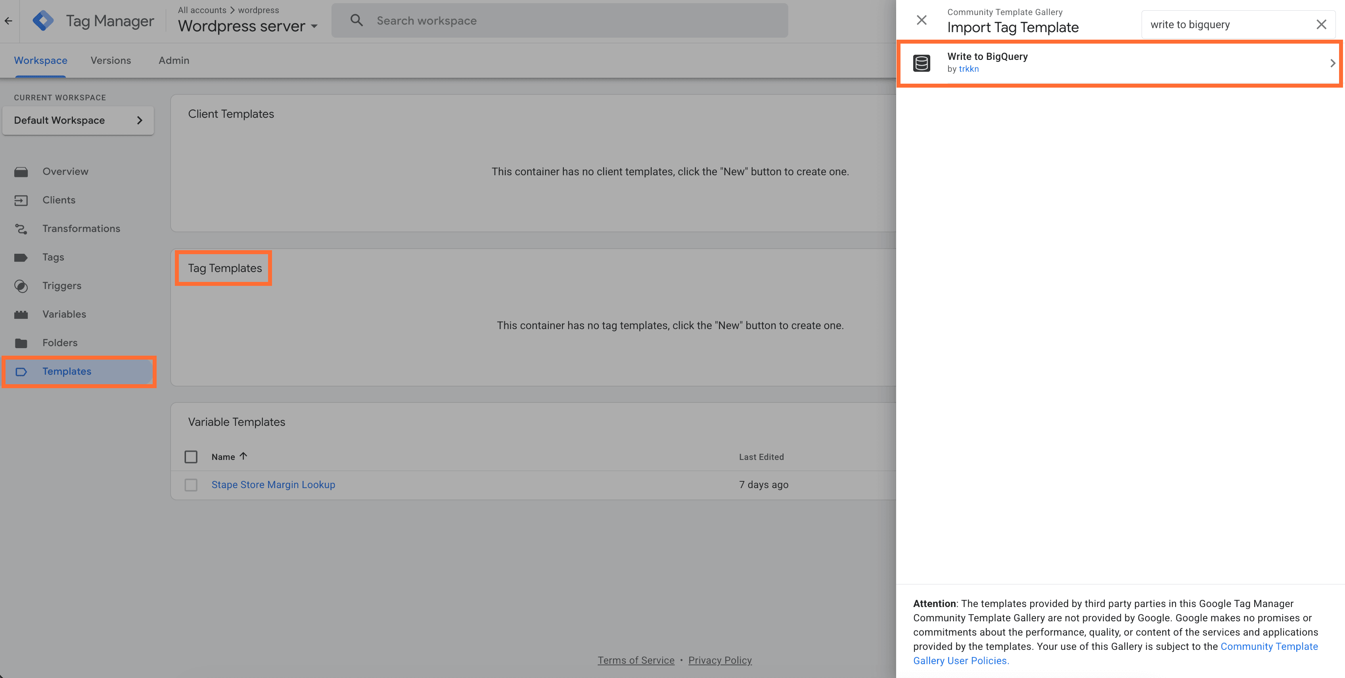Click the Tag Manager logo
The width and height of the screenshot is (1345, 678).
44,20
